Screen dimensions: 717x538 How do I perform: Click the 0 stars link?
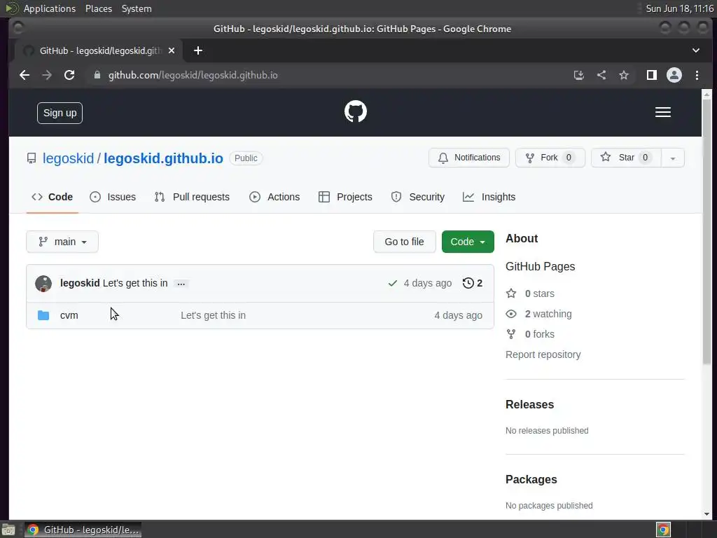click(540, 294)
